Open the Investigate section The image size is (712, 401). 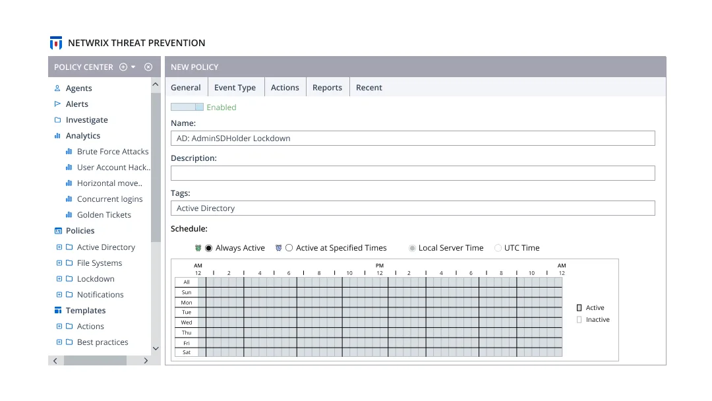point(87,120)
